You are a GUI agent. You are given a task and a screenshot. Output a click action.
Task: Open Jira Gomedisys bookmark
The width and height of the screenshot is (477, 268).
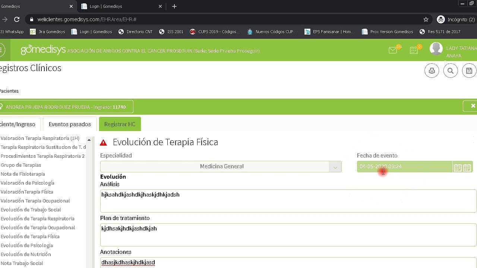48,32
